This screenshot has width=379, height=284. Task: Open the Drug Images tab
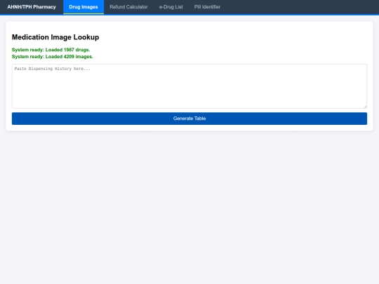click(x=84, y=7)
